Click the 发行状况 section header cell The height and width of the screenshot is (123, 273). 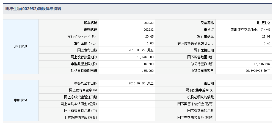pyautogui.click(x=21, y=47)
